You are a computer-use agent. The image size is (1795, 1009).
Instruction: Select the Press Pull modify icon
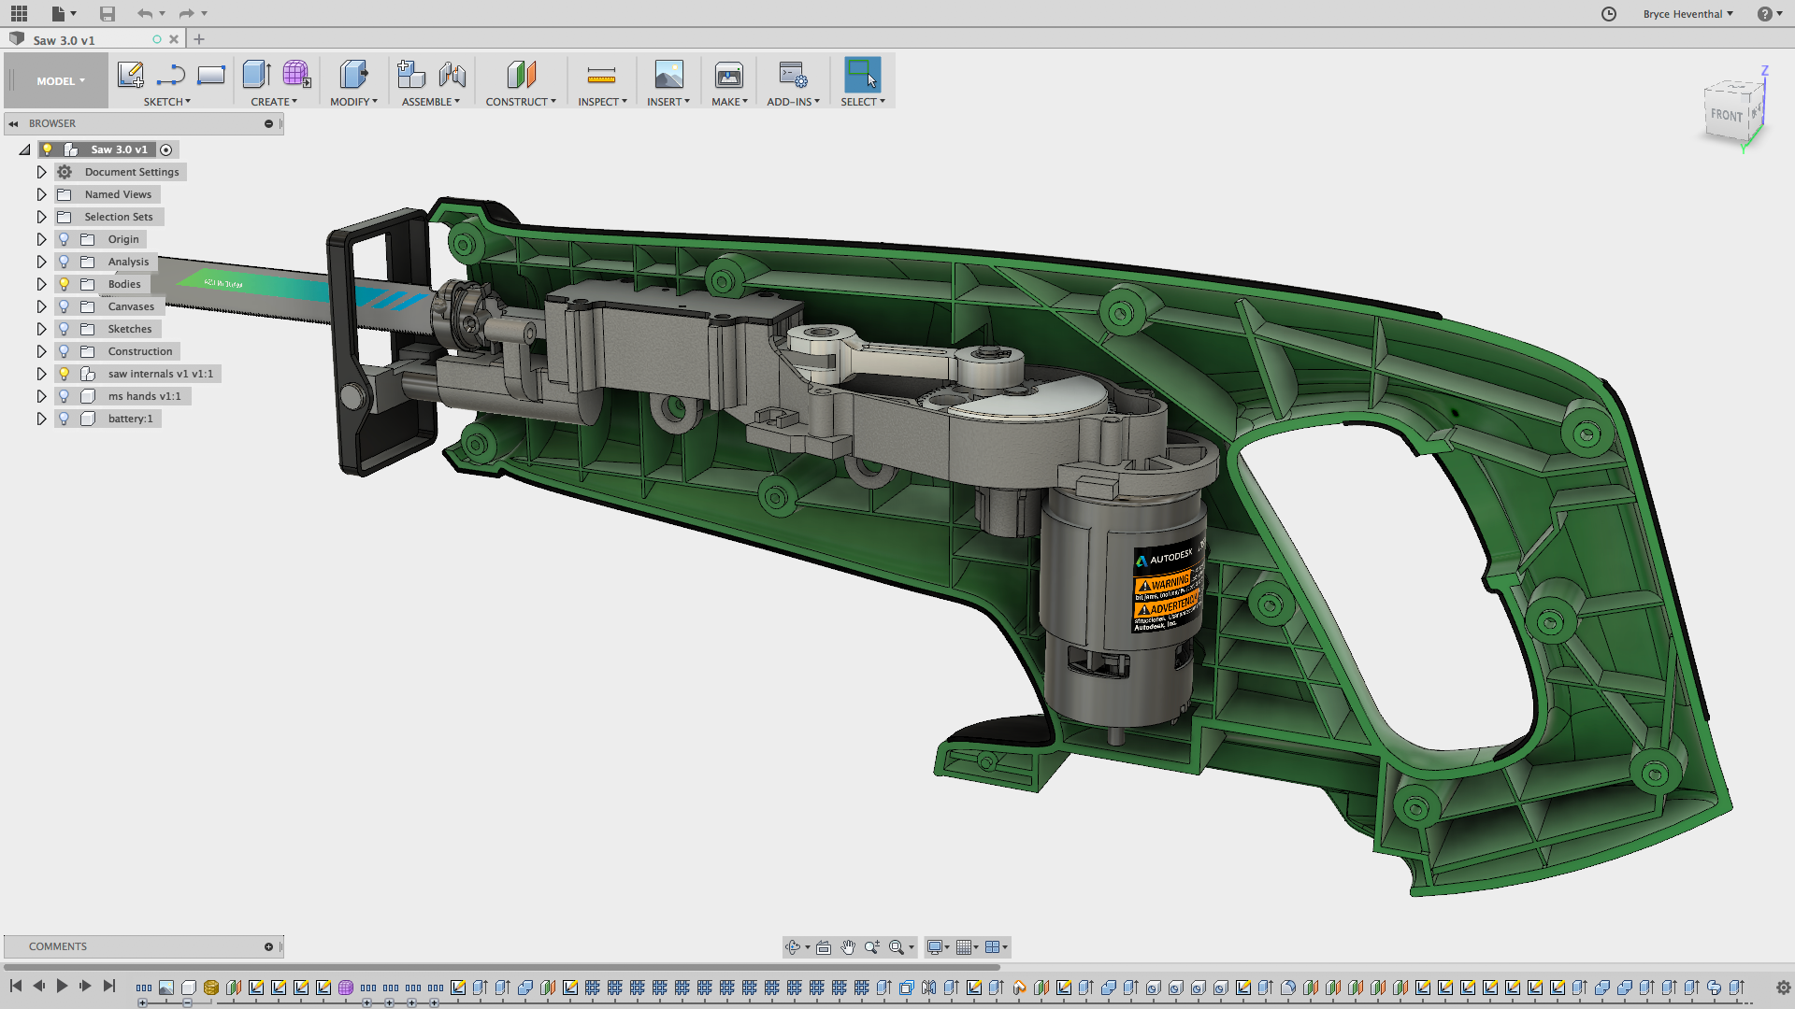[353, 75]
